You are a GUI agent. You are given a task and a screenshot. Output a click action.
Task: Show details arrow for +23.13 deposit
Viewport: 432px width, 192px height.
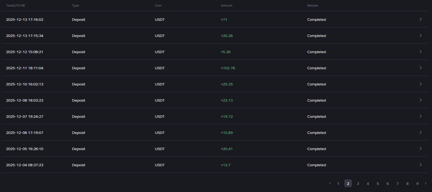420,100
